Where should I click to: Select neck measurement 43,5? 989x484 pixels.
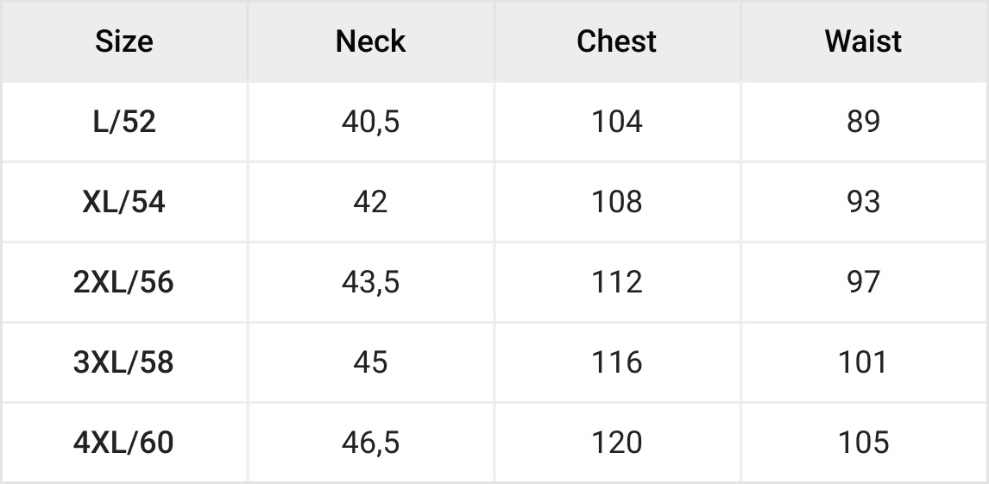coord(370,282)
